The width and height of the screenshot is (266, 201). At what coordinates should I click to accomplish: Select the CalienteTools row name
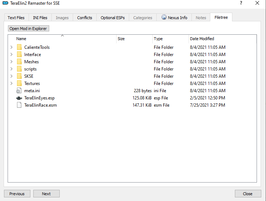[x=37, y=47]
